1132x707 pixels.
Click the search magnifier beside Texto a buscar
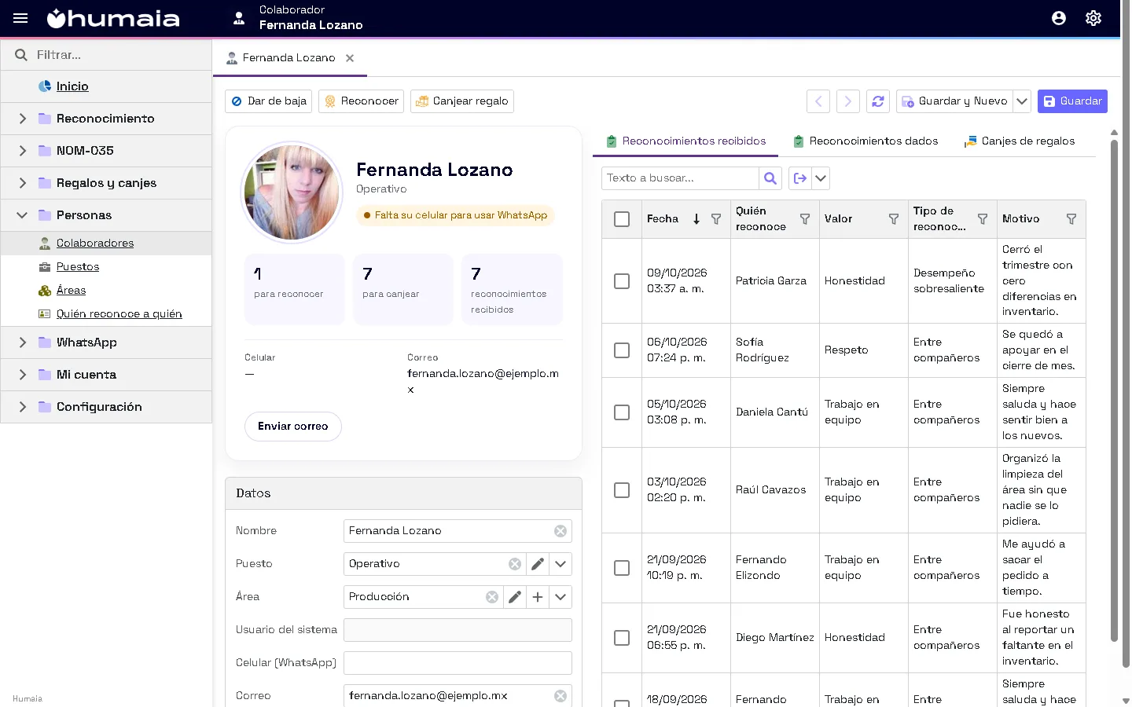coord(770,178)
